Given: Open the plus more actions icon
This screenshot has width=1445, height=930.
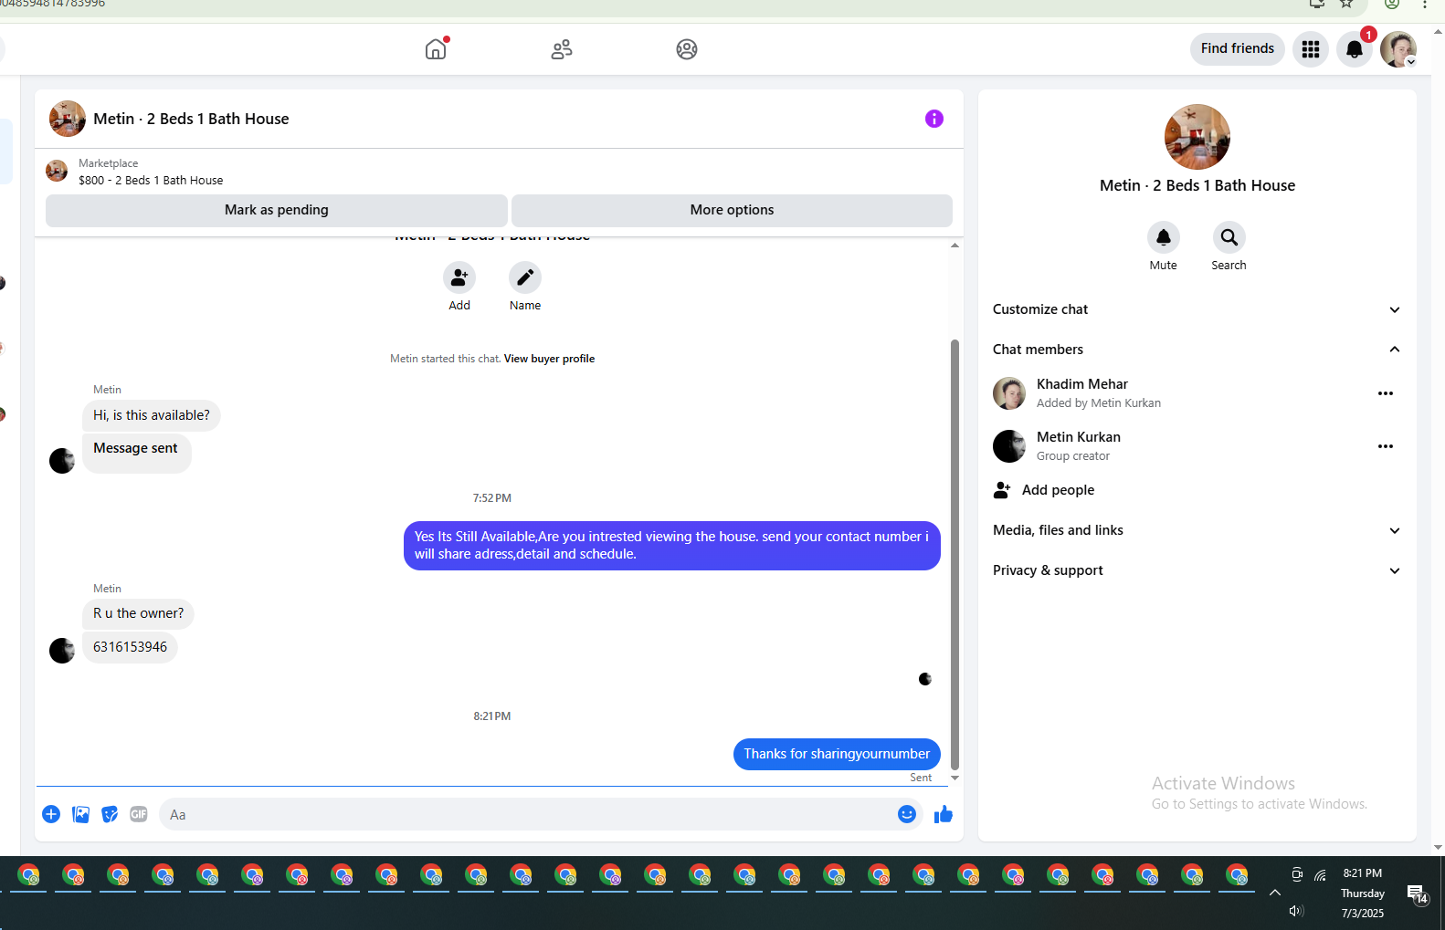Looking at the screenshot, I should [51, 814].
